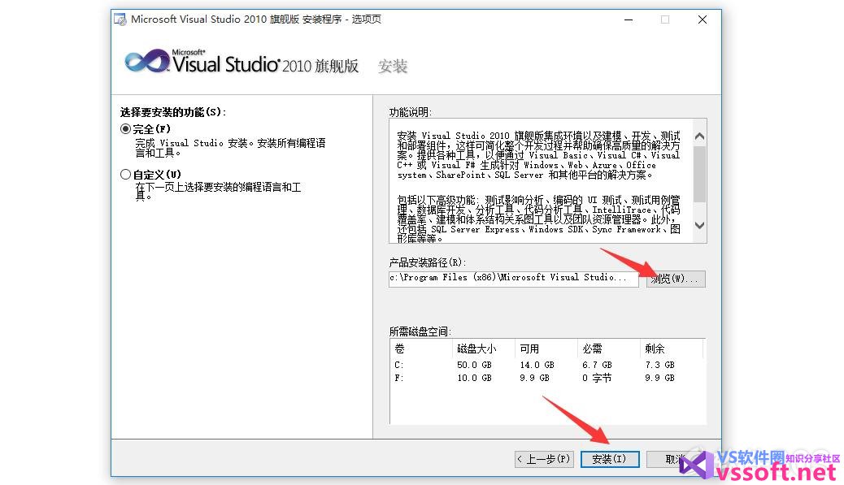
Task: Click the 所需磁盘空间 label
Action: [x=420, y=331]
